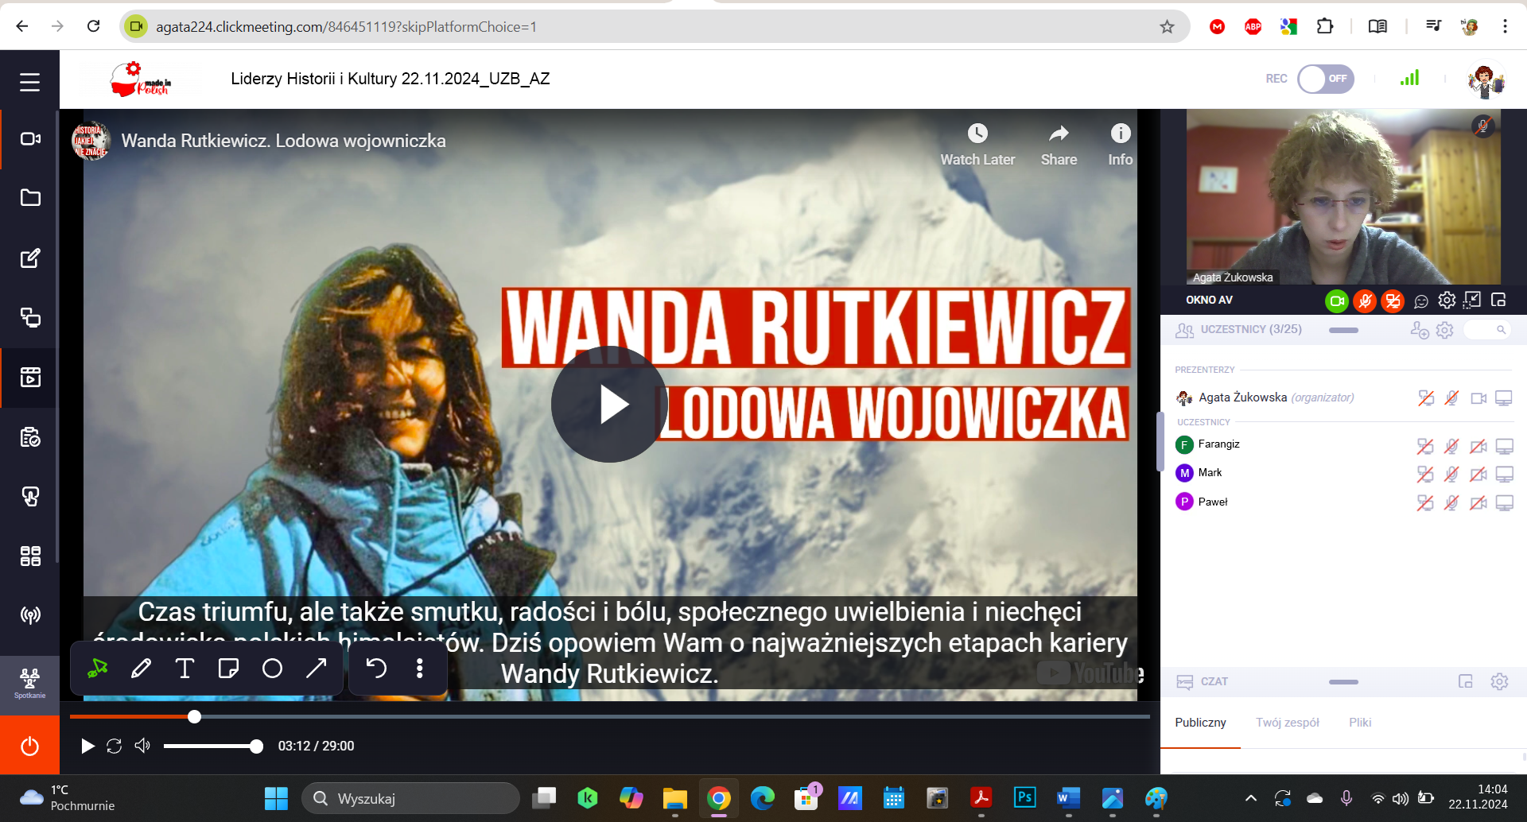This screenshot has width=1527, height=822.
Task: Check the connection signal strength icon
Action: [1409, 78]
